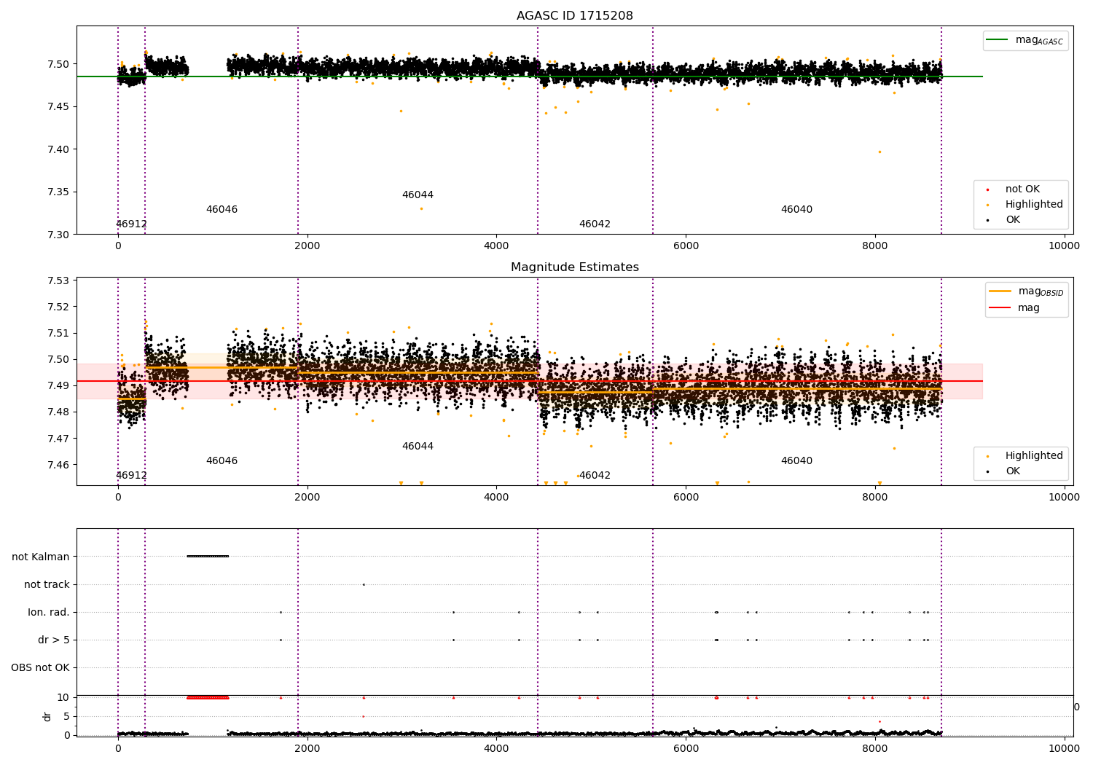Click the 6000 x-tick under the Magnitude Estimates plot
This screenshot has width=1093, height=765.
[x=686, y=497]
